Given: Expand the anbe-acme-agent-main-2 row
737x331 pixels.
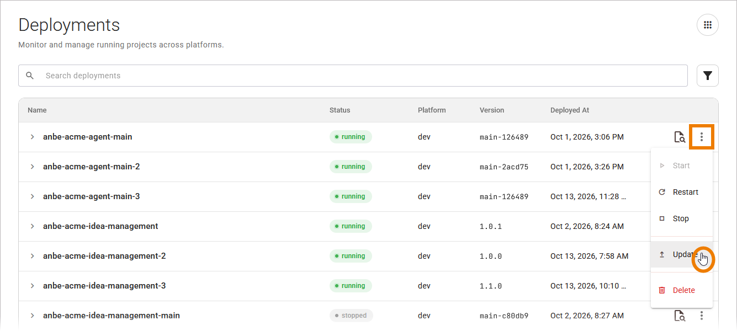Looking at the screenshot, I should coord(32,167).
